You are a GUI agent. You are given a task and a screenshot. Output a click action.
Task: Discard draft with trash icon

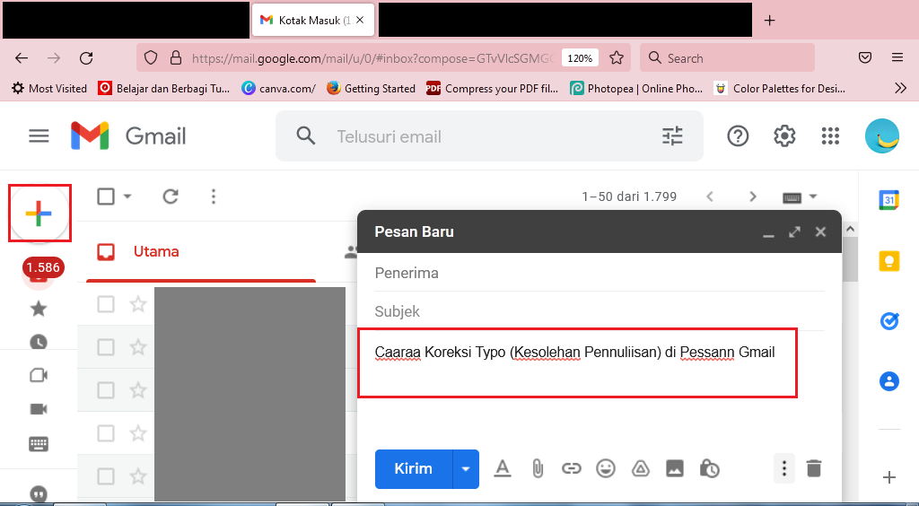813,468
